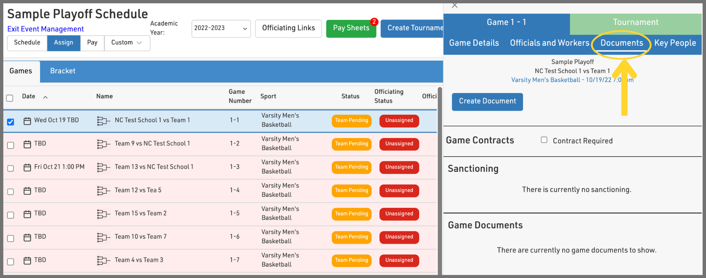
Task: Uncheck the NC Test School 1 vs Team 1 row
Action: pyautogui.click(x=11, y=122)
